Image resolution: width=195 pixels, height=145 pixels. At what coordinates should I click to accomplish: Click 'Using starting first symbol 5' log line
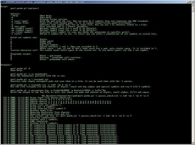click(x=34, y=109)
